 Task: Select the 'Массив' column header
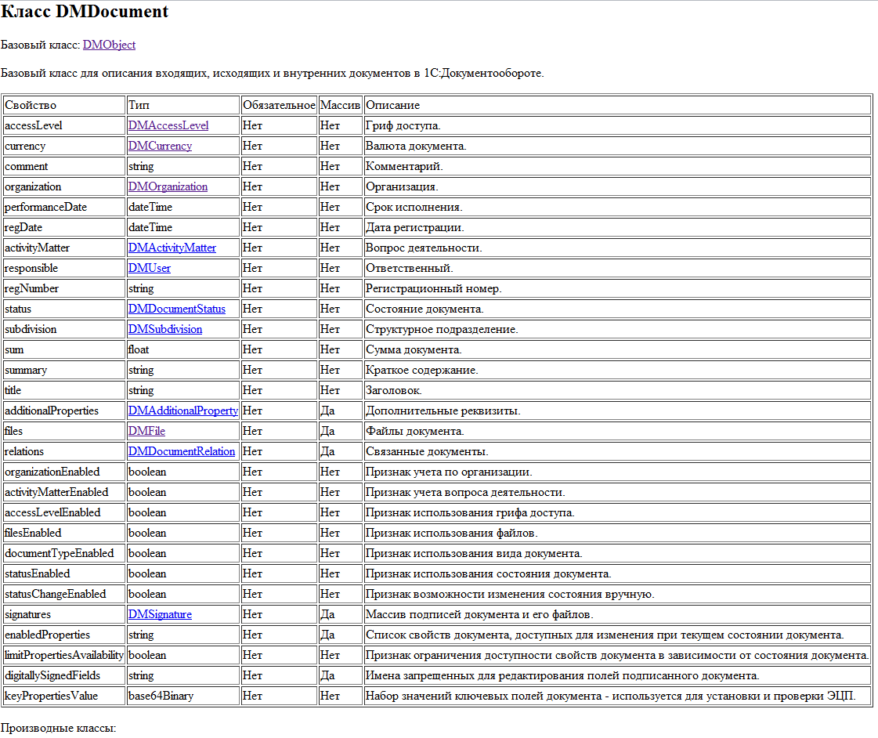tap(341, 105)
